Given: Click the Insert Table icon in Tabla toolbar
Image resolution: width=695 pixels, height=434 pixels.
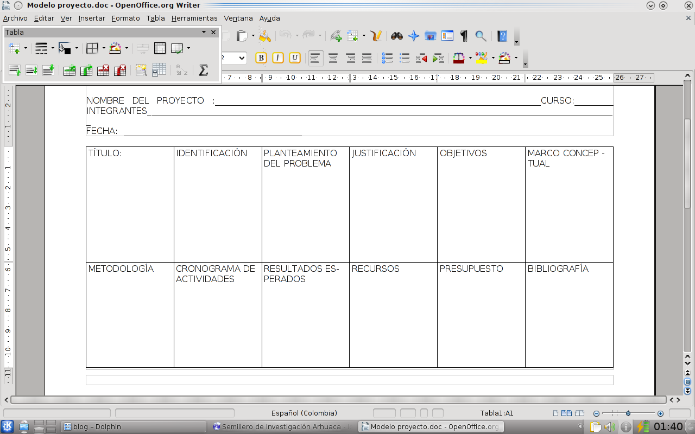Looking at the screenshot, I should point(14,48).
